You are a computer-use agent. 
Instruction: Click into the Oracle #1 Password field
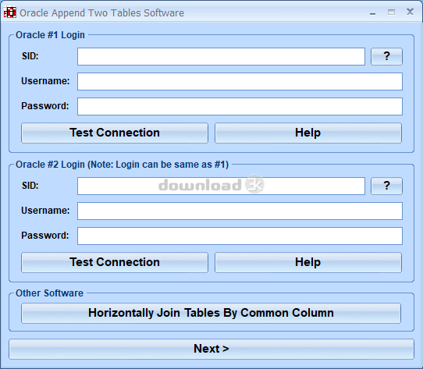(x=240, y=106)
